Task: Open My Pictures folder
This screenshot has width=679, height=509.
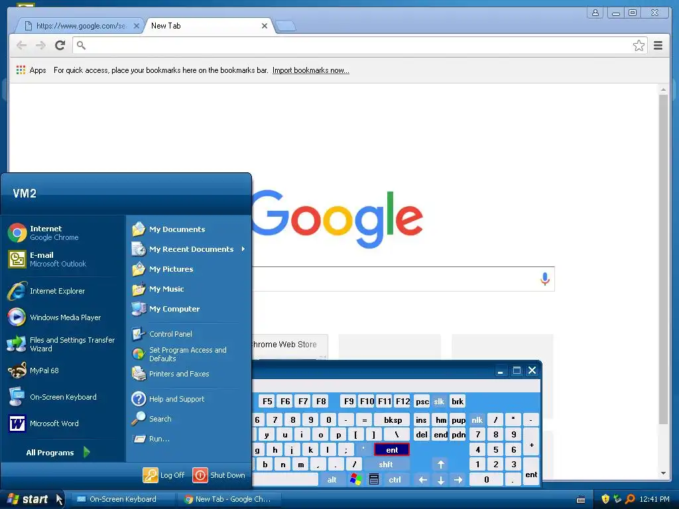Action: click(x=189, y=269)
